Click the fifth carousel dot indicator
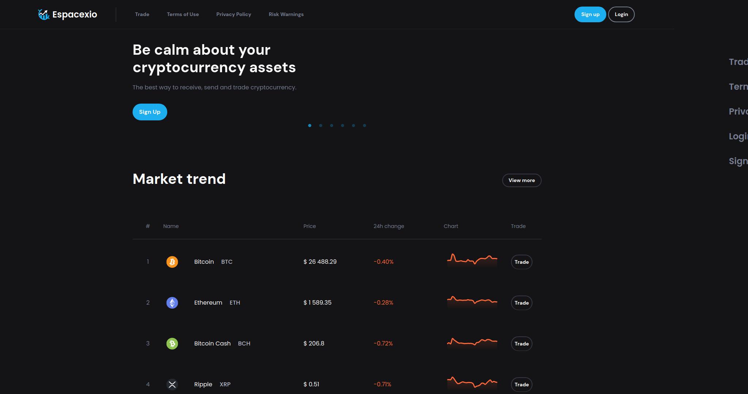748x394 pixels. pyautogui.click(x=354, y=125)
